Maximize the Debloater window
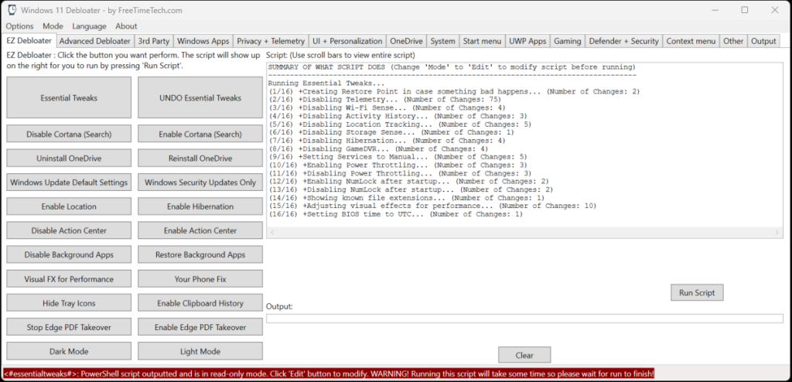This screenshot has width=792, height=382. (x=745, y=10)
